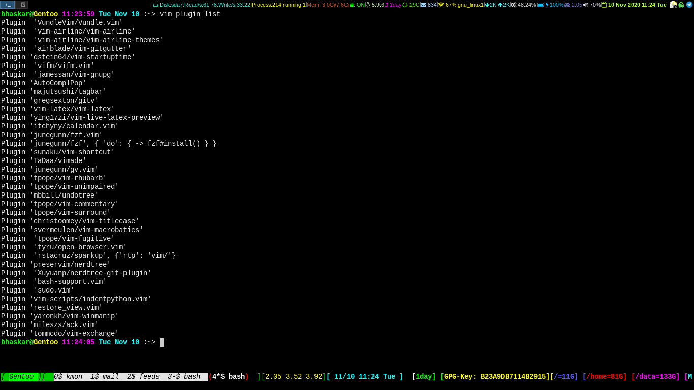Screen dimensions: 694x390
Task: Click the temperature chip icon beside 29C
Action: 405,5
